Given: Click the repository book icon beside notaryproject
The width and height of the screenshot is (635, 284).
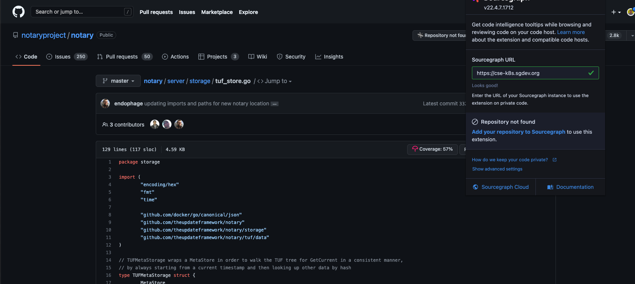Looking at the screenshot, I should 16,35.
